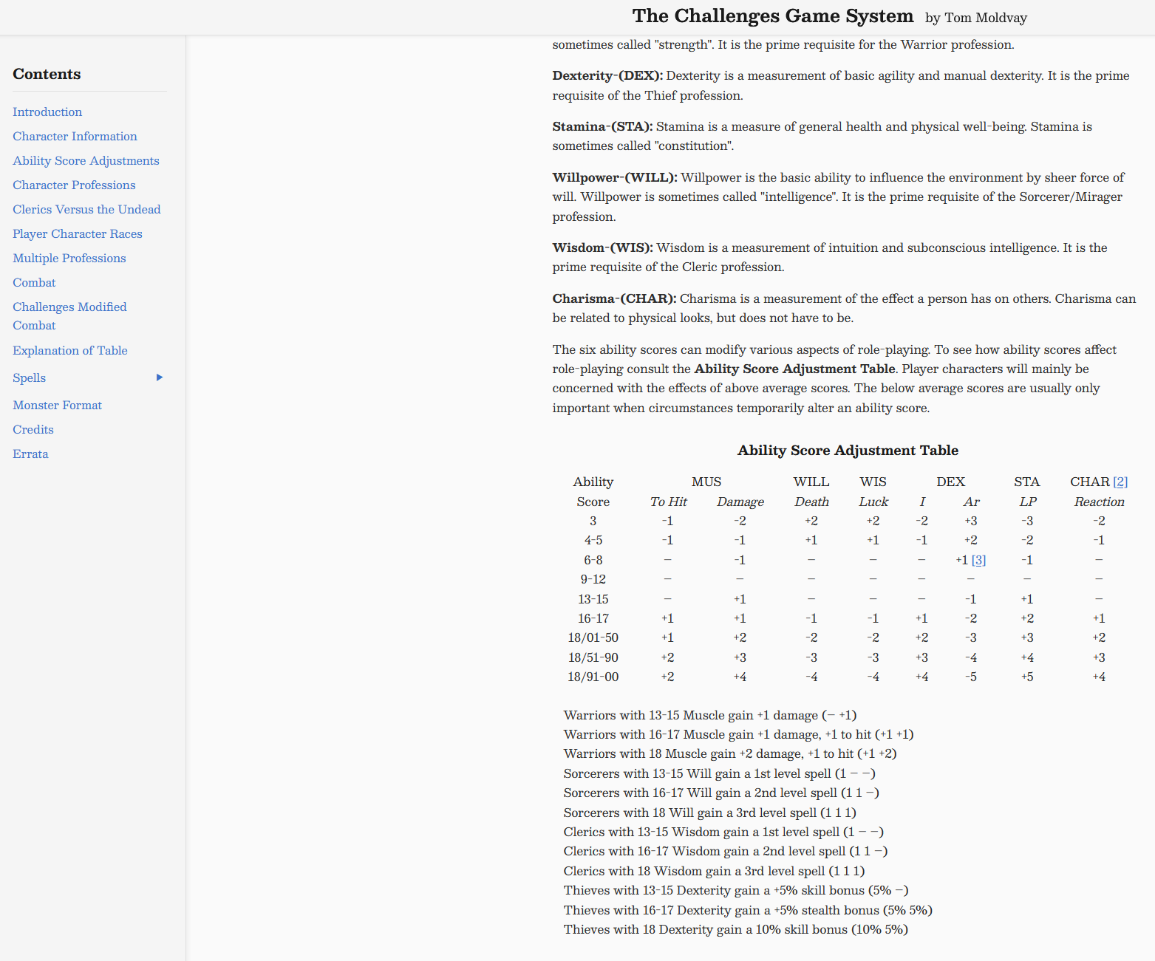Click the DEX column header
Viewport: 1155px width, 961px height.
tap(951, 482)
